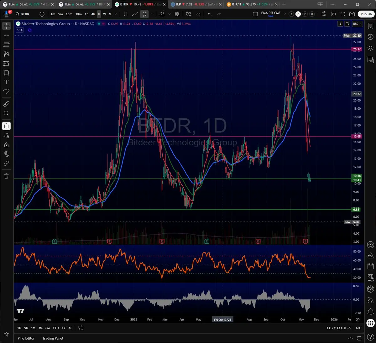The width and height of the screenshot is (376, 343).
Task: Select the 6M date range
Action: pos(47,328)
